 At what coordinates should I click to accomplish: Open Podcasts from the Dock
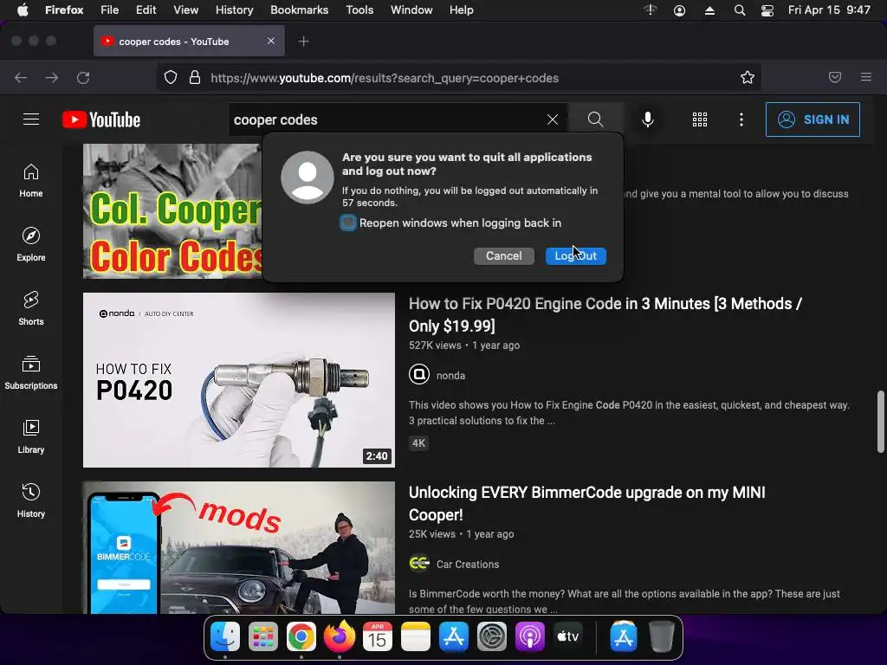pyautogui.click(x=530, y=636)
